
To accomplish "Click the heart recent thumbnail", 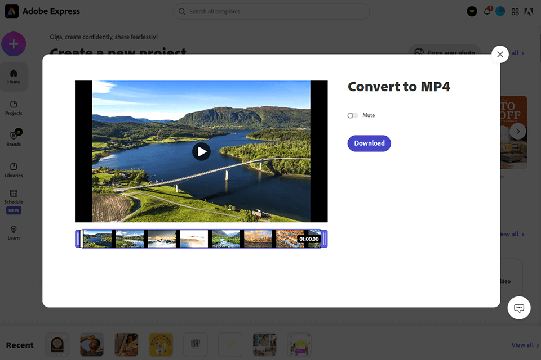I will coord(230,344).
